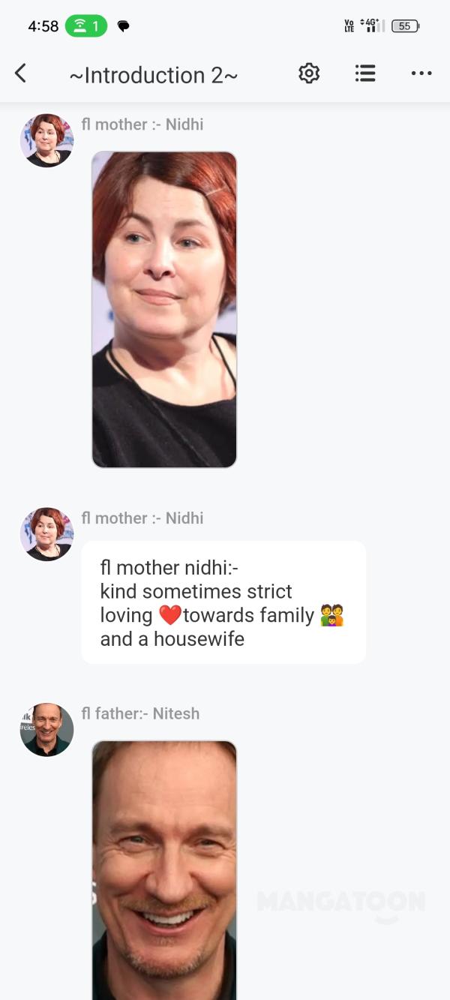Tap the label 'fl mother :- Nidhi'
This screenshot has width=450, height=1000.
pyautogui.click(x=142, y=124)
